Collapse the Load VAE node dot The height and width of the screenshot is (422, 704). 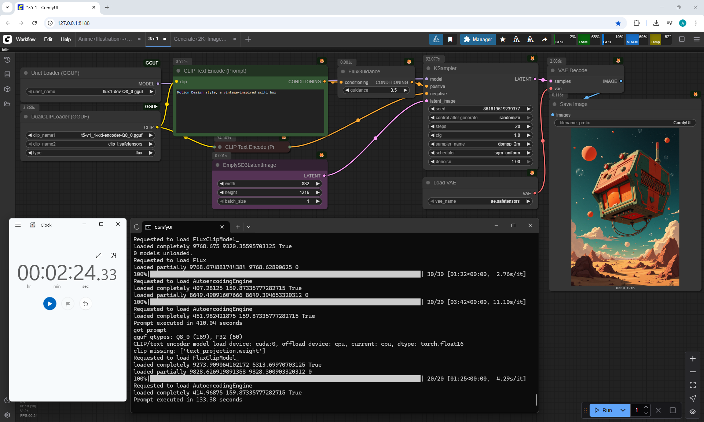[x=428, y=183]
